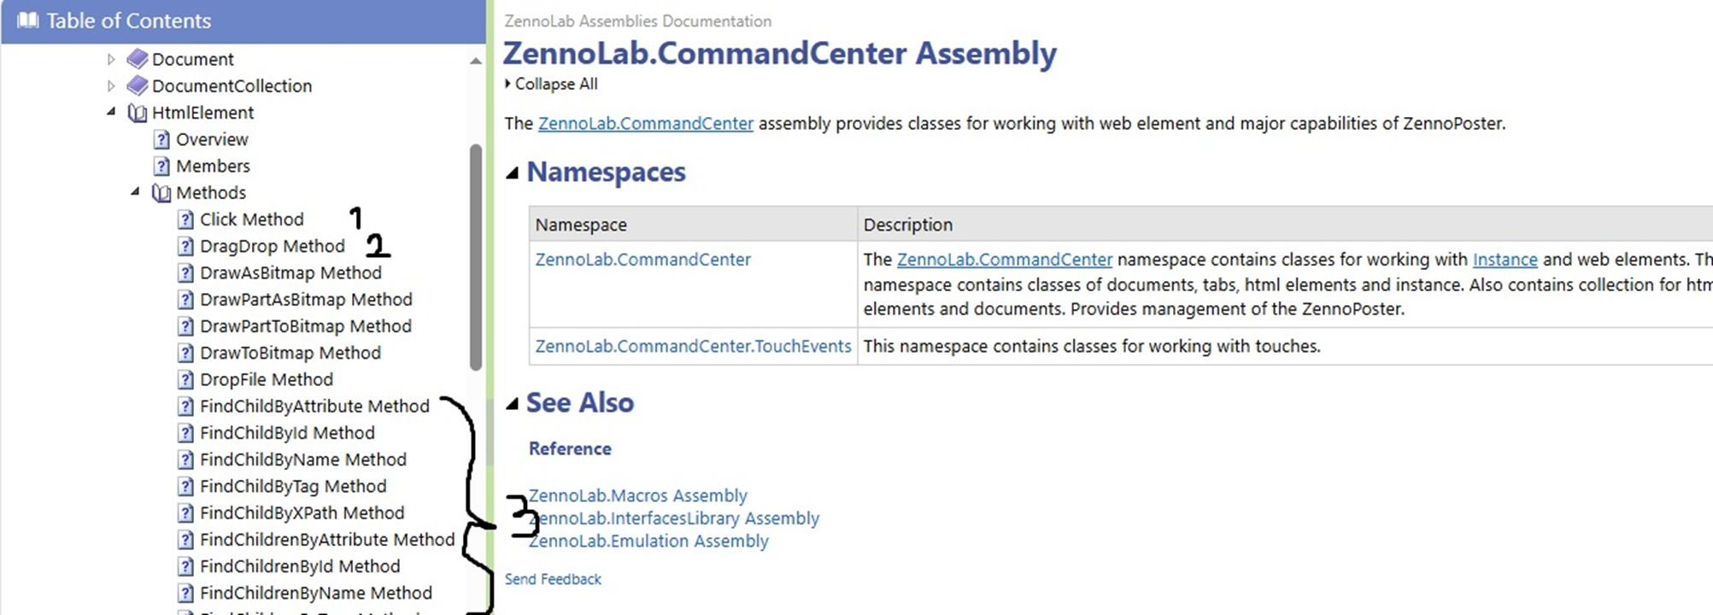
Task: Click the Send Feedback link
Action: 553,579
